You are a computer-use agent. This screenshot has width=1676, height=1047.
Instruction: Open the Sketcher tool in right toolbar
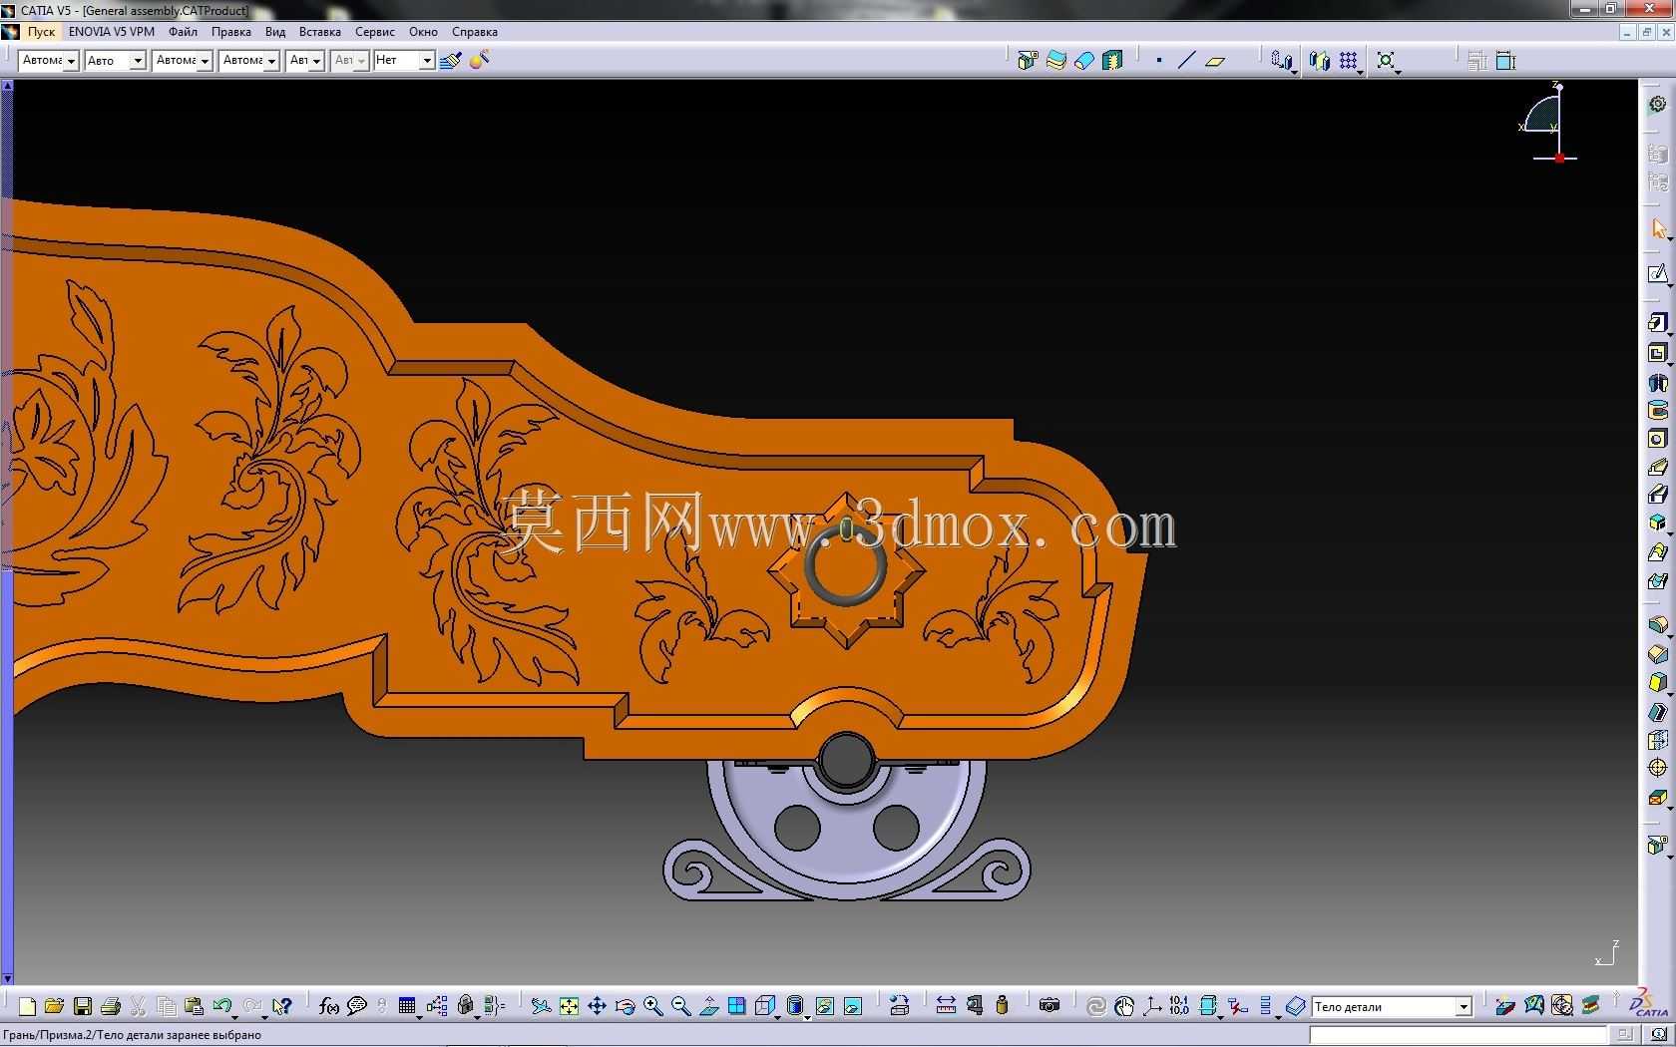point(1658,275)
